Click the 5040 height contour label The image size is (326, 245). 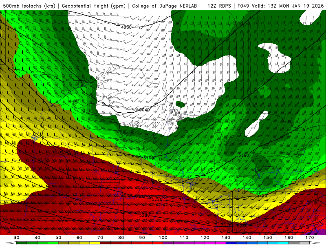tap(144, 109)
